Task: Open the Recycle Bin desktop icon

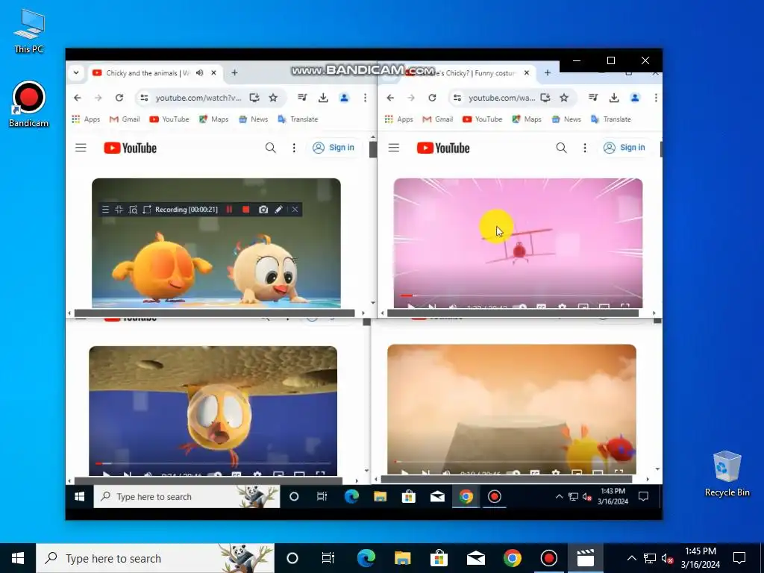Action: click(727, 474)
